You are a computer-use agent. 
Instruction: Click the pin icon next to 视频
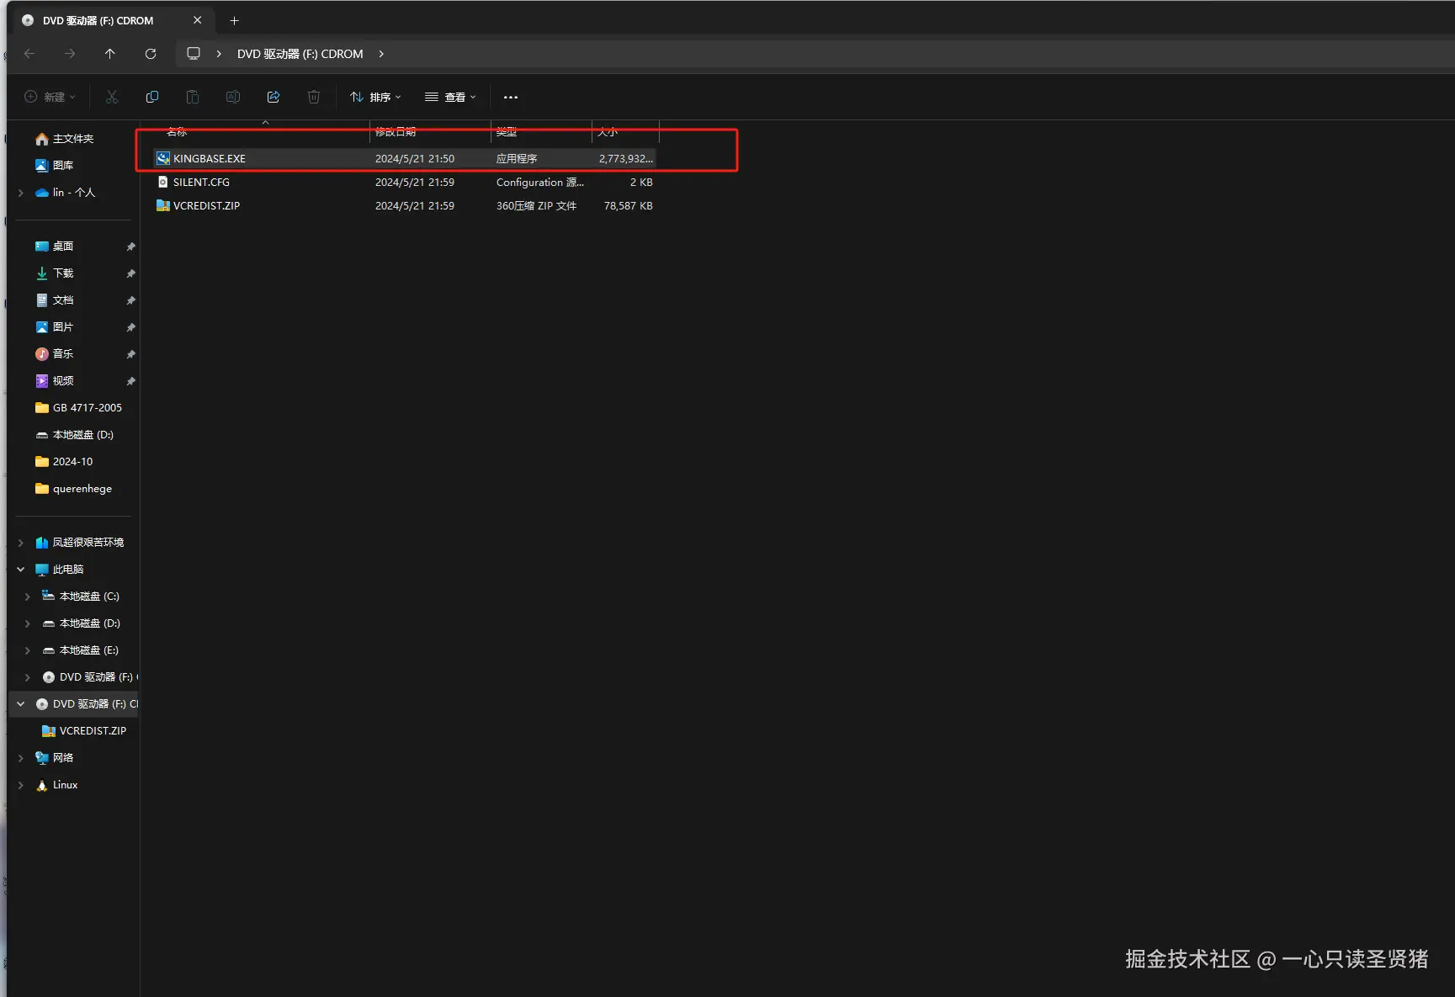[x=130, y=381]
